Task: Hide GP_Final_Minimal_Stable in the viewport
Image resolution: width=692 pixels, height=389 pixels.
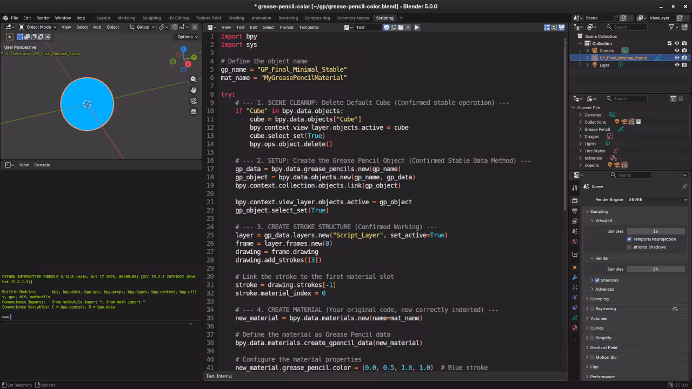Action: (x=677, y=58)
